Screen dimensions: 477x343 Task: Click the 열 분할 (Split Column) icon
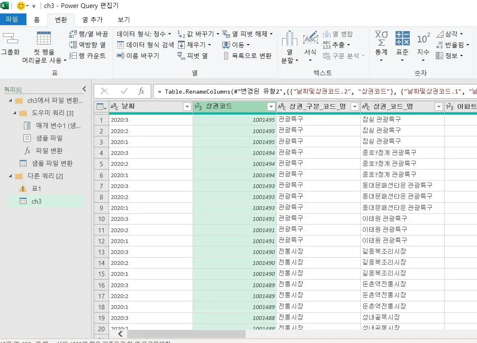[x=289, y=39]
